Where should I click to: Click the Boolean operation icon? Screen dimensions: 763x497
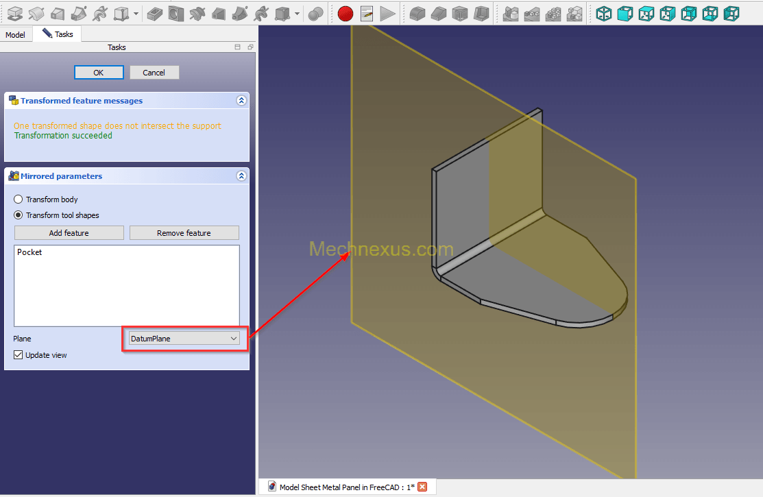click(315, 13)
